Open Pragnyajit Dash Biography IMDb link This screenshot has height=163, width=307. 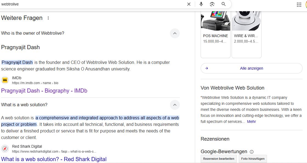coord(44,91)
